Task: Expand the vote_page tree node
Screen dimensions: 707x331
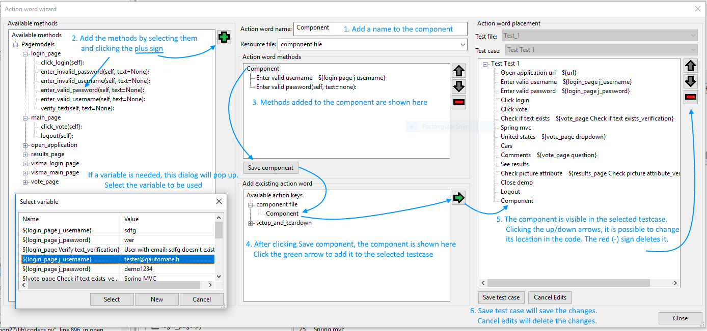Action: 25,182
